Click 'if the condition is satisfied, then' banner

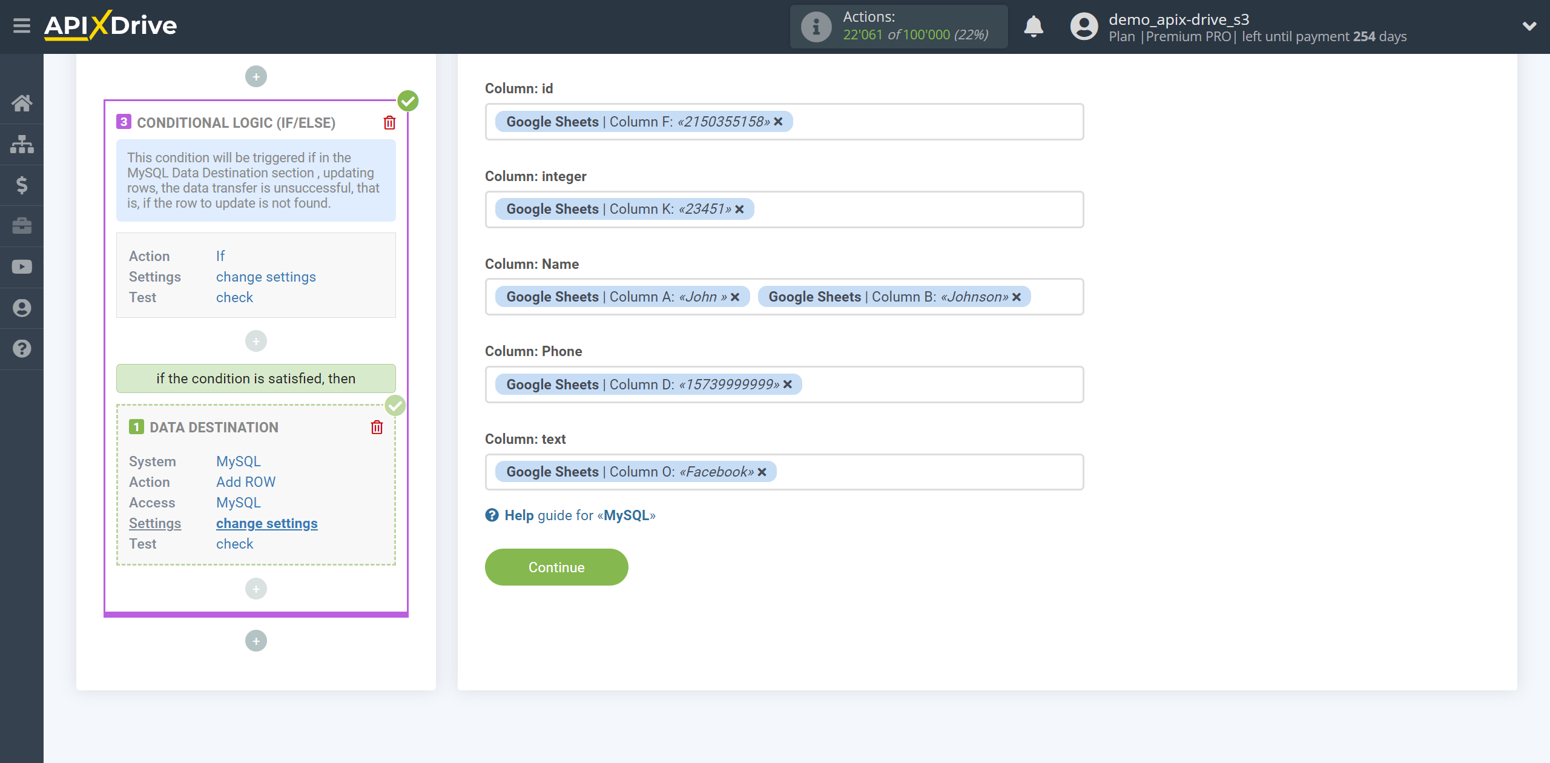coord(256,378)
